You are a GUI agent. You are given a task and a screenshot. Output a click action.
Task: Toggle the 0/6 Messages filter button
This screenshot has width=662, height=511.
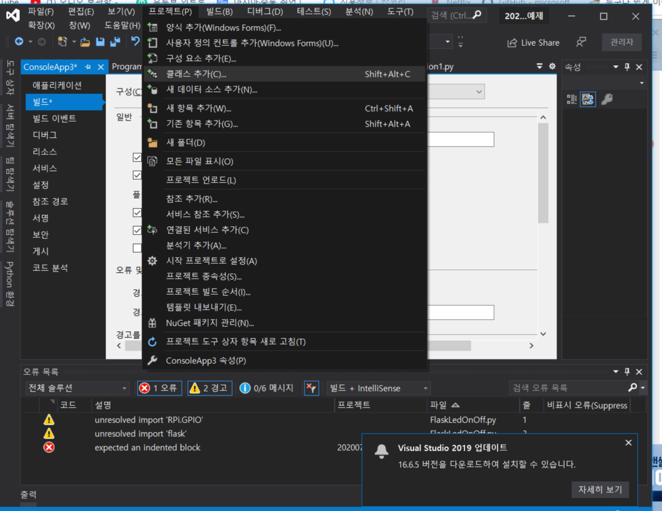tap(267, 388)
